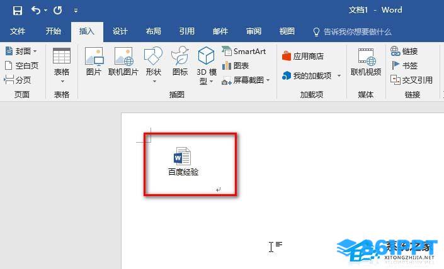Click the lightbulb Tell Me icon
The image size is (444, 269).
click(316, 32)
